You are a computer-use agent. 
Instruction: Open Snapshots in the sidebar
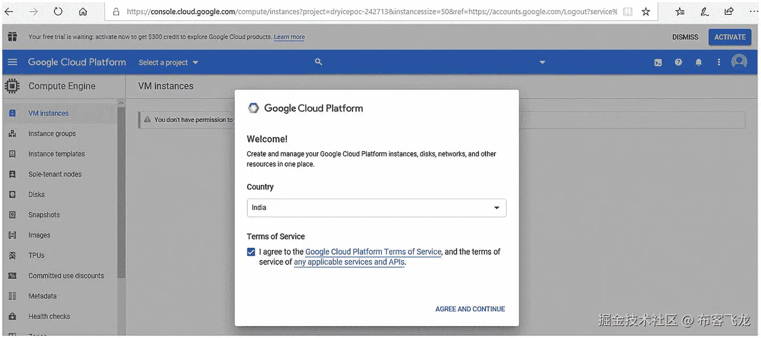tap(44, 215)
